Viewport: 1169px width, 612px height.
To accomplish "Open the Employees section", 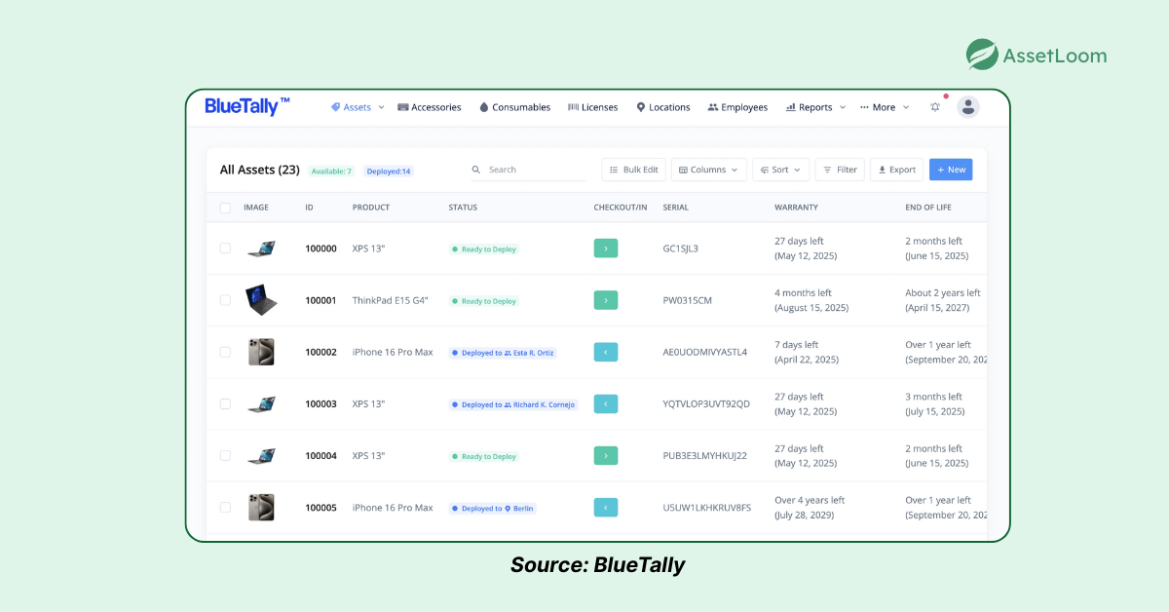I will click(x=737, y=107).
